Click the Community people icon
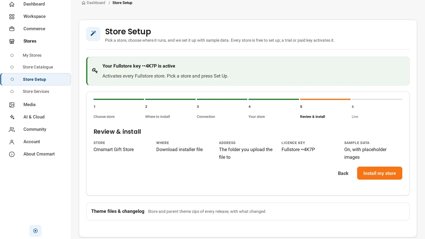The width and height of the screenshot is (425, 239). (12, 129)
